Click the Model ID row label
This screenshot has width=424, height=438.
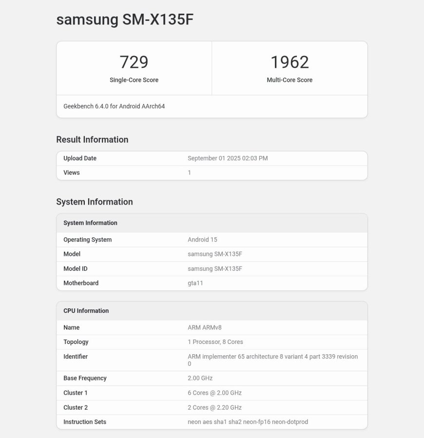coord(76,268)
